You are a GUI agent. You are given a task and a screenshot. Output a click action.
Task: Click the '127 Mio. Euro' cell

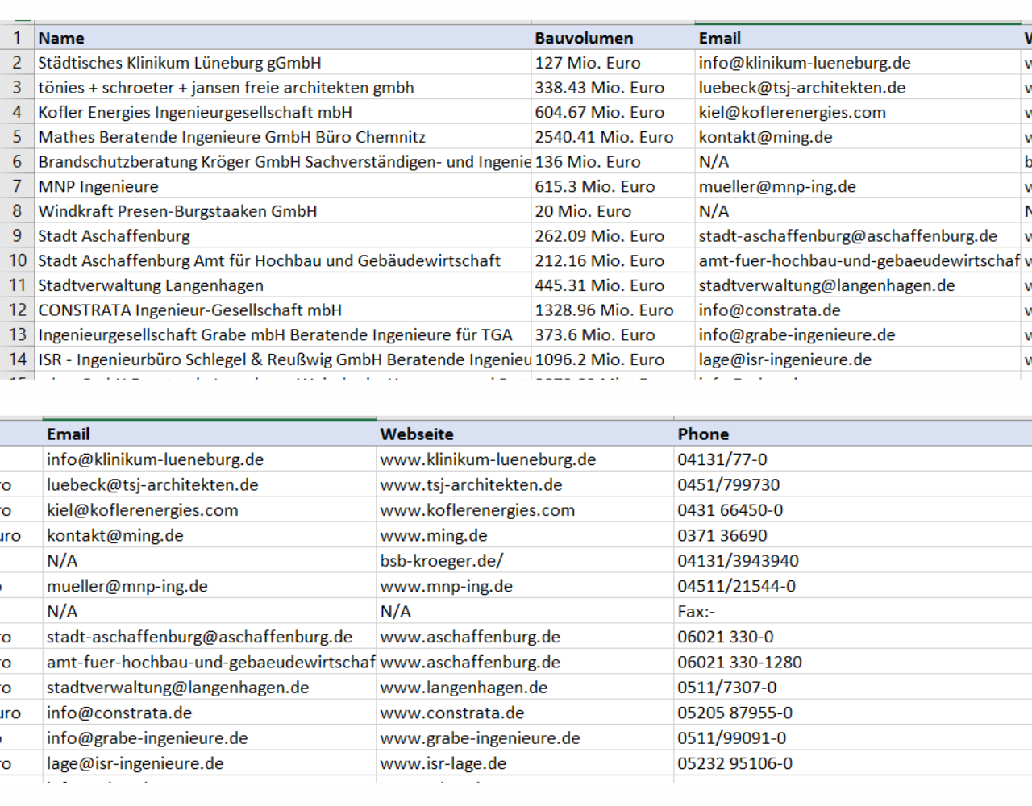(614, 63)
